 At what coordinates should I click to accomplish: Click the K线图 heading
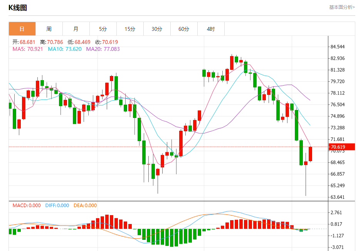(18, 8)
